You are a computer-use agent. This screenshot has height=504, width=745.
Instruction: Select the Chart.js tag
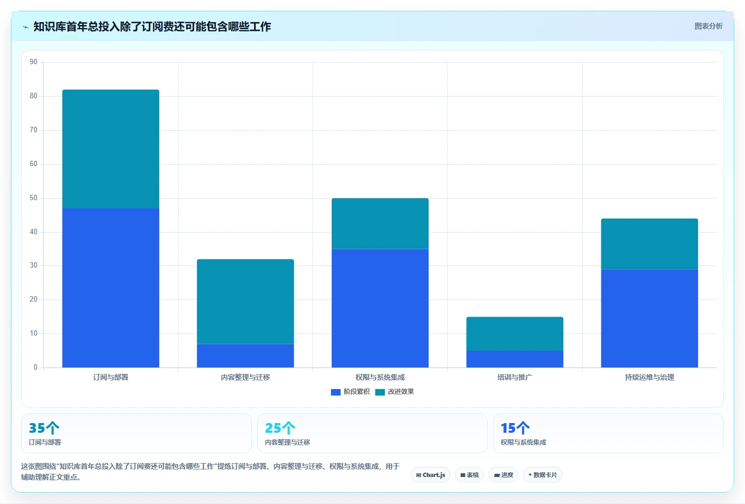[x=430, y=475]
